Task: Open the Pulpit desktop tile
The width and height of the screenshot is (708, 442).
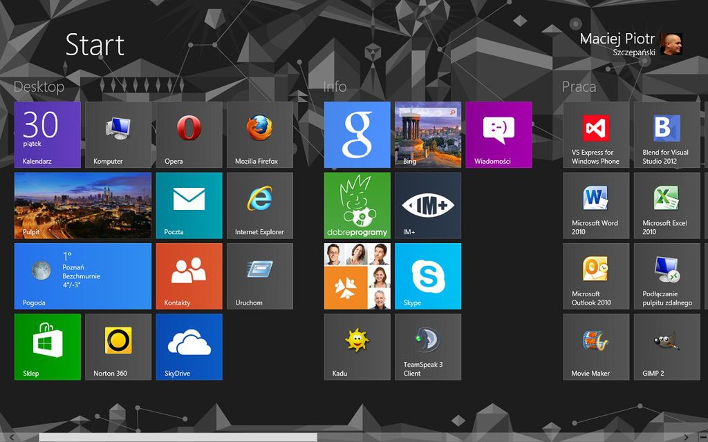Action: click(x=83, y=205)
